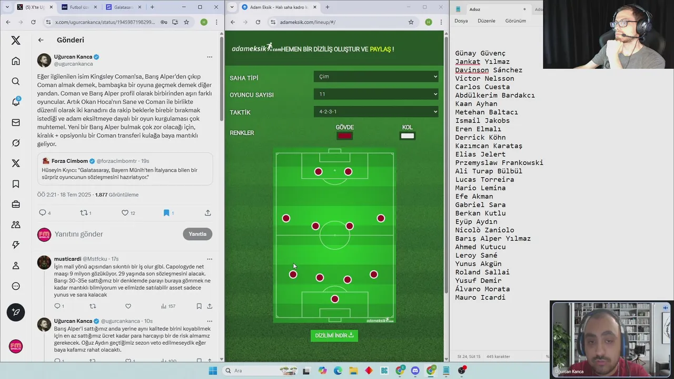Like the musticardi reply
The height and width of the screenshot is (379, 674).
128,306
